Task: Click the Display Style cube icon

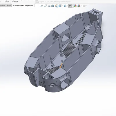Action: [65, 6]
